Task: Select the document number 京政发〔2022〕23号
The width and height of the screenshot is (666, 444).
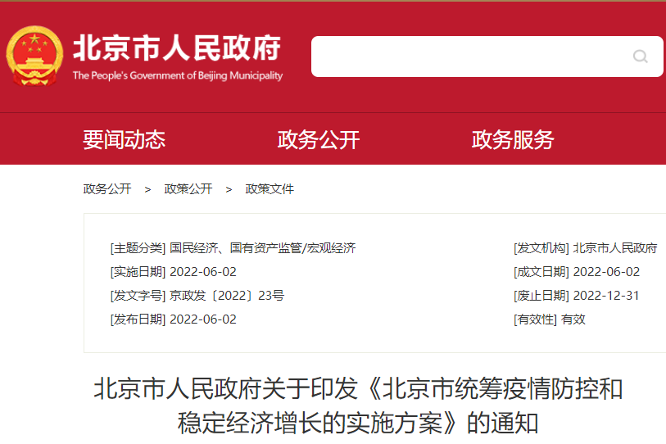Action: click(x=227, y=296)
